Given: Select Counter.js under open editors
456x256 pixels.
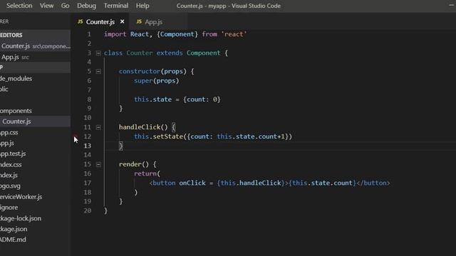Looking at the screenshot, I should click(35, 46).
